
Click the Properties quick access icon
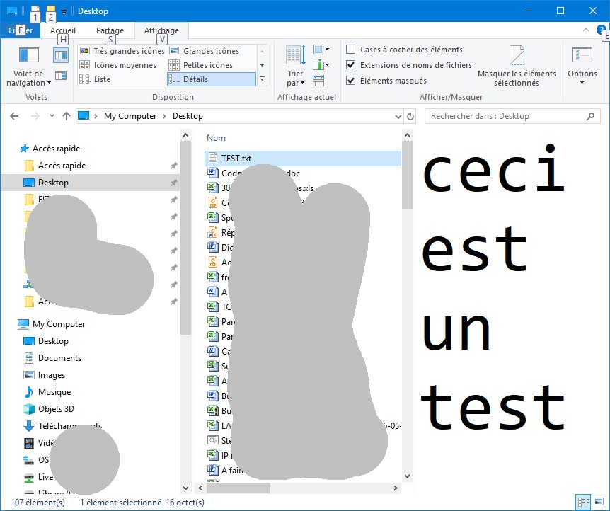[35, 11]
